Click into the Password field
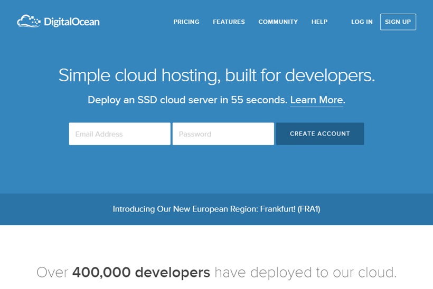This screenshot has width=433, height=289. (223, 134)
